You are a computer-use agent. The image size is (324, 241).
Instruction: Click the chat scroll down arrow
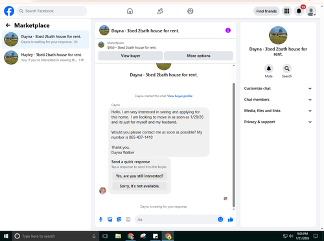233,209
